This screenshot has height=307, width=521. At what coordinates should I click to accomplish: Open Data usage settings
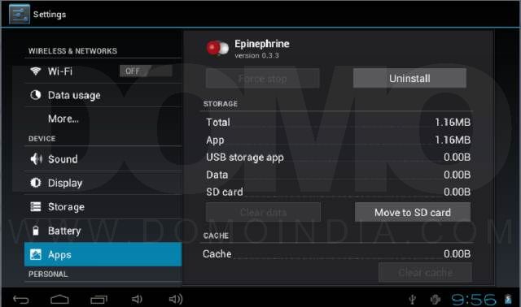(103, 95)
